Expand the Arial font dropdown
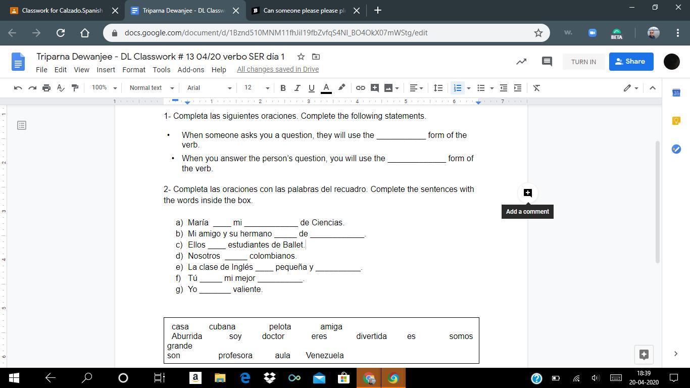This screenshot has height=388, width=690. [209, 88]
